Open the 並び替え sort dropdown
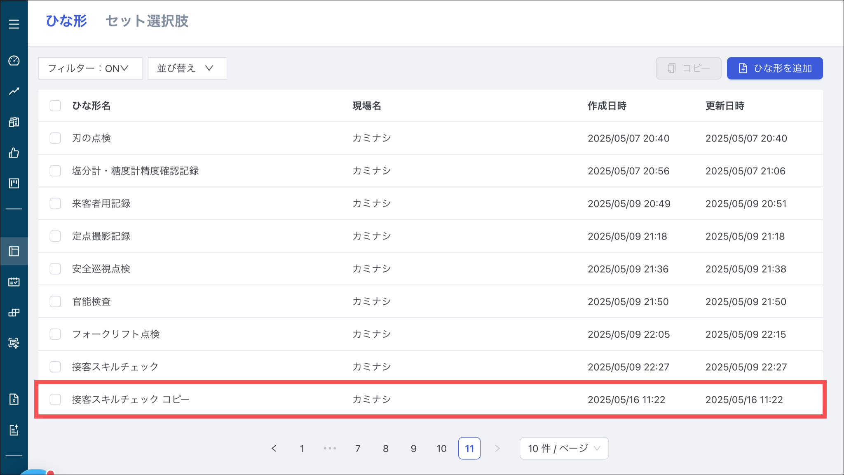Viewport: 844px width, 475px height. click(x=187, y=68)
